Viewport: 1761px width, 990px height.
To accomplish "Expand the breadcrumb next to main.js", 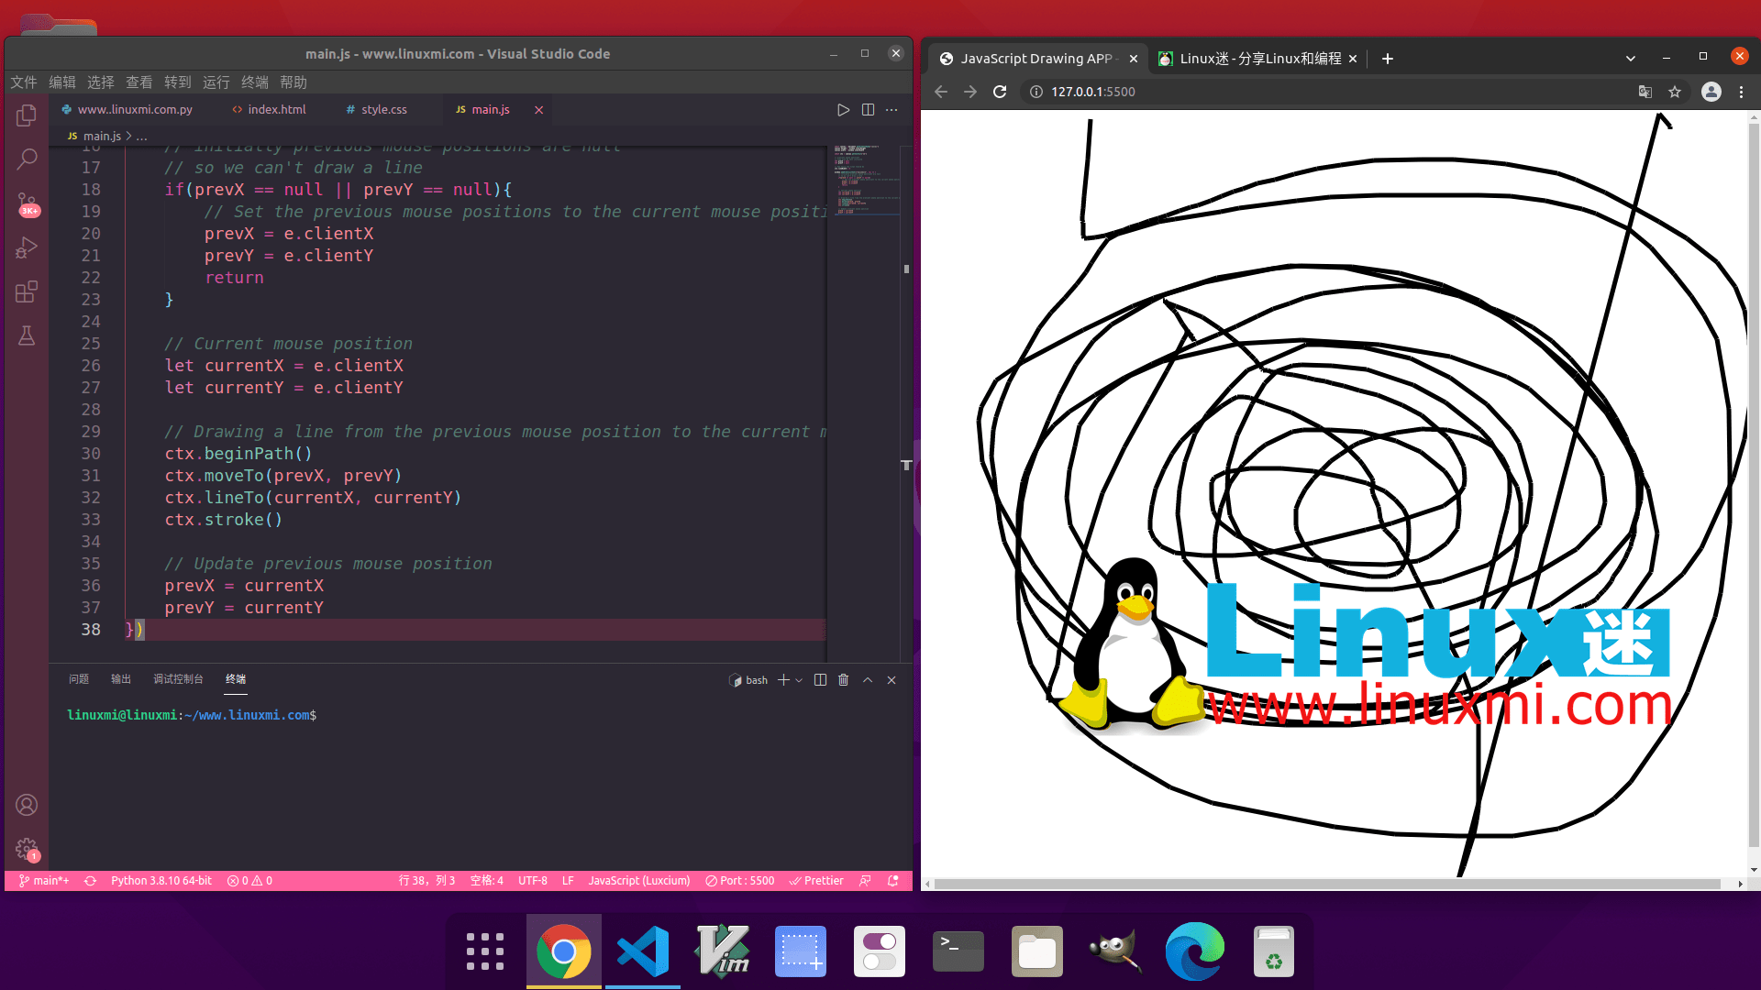I will pyautogui.click(x=142, y=136).
